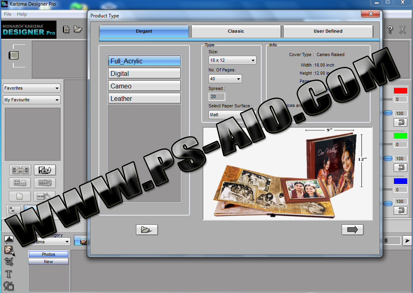The image size is (413, 293).
Task: Click the apply template arrow icon
Action: tap(20, 183)
